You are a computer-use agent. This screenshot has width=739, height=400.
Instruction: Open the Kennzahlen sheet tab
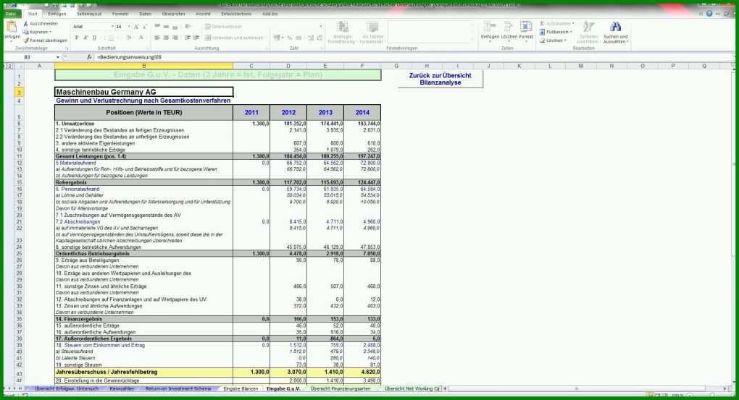click(122, 388)
